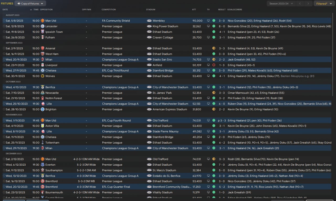Click the eye icon in the Copy of Fixtures button
336x201 pixels.
point(19,4)
